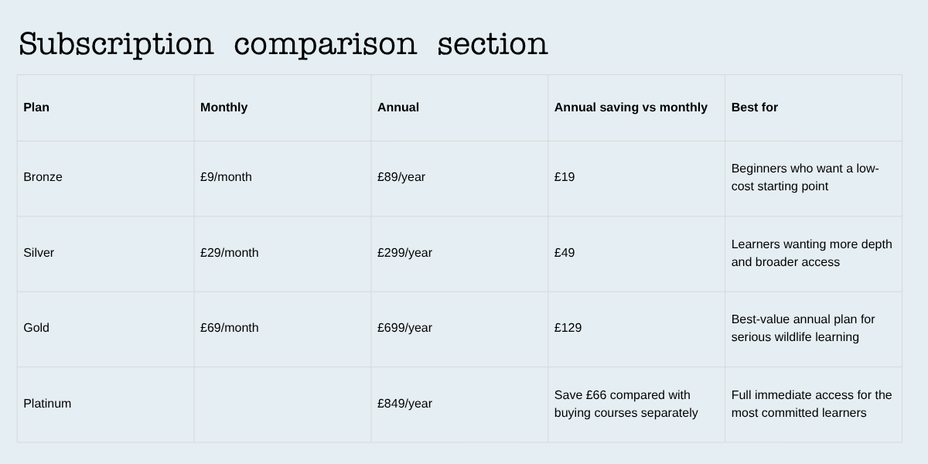Click the 'Subscription comparison section' heading
The height and width of the screenshot is (464, 928).
tap(283, 44)
